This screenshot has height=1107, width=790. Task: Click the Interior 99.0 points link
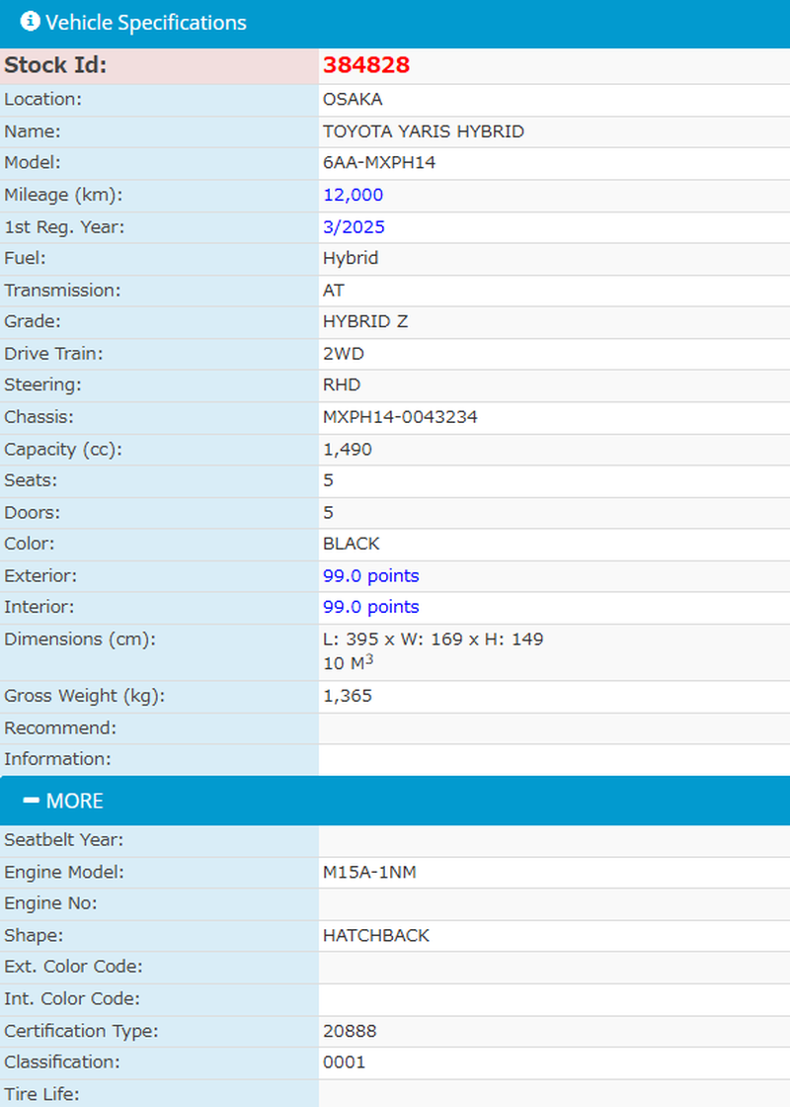(x=371, y=607)
